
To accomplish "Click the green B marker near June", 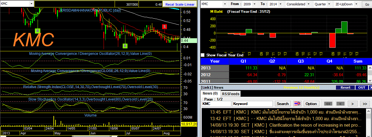I will pos(125,46).
